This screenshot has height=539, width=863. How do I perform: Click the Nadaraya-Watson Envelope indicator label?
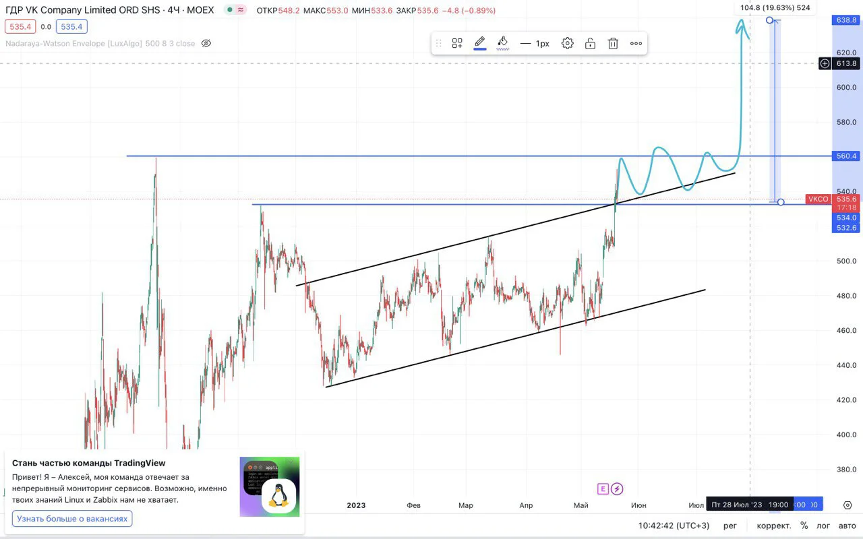(100, 43)
